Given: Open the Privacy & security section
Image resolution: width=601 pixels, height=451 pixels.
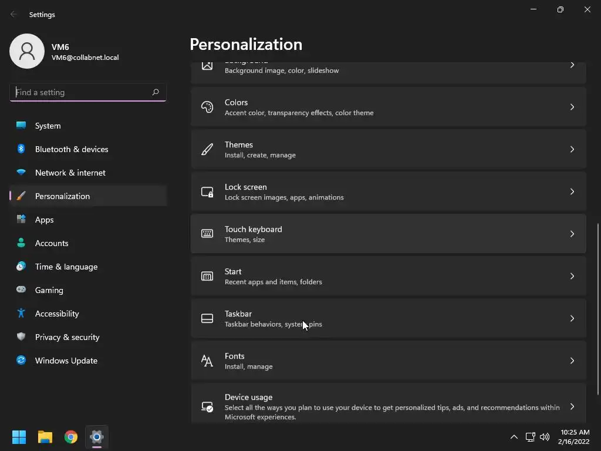Looking at the screenshot, I should click(x=67, y=337).
